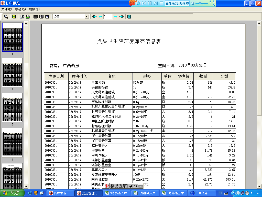Select page 1 thumbnail
Viewport: 262px width, 197px height.
coord(12,37)
